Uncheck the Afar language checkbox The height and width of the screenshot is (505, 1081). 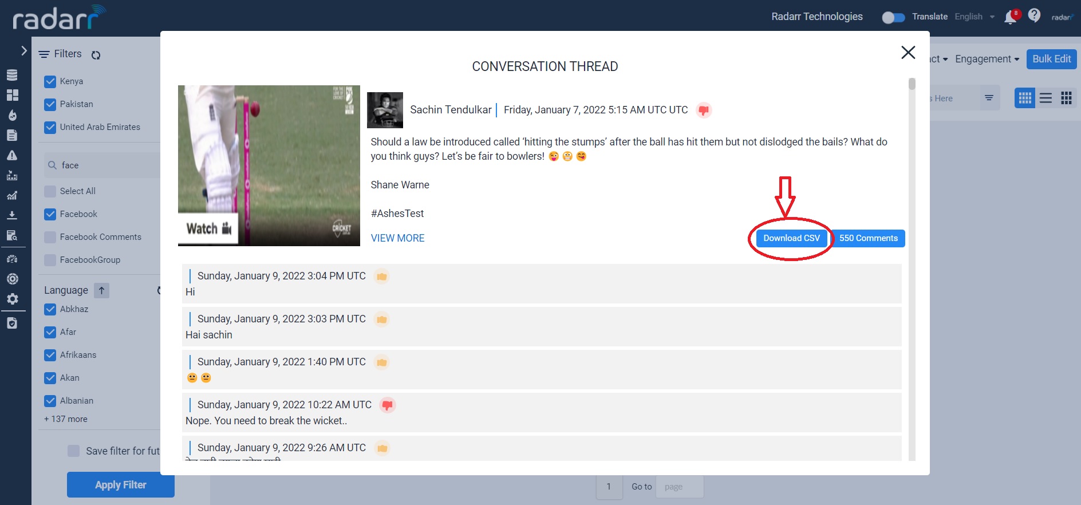pos(50,332)
